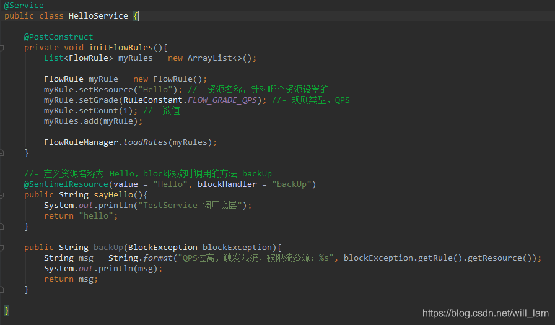Click the loadRules method call
Screen dimensions: 555x325
click(x=146, y=142)
